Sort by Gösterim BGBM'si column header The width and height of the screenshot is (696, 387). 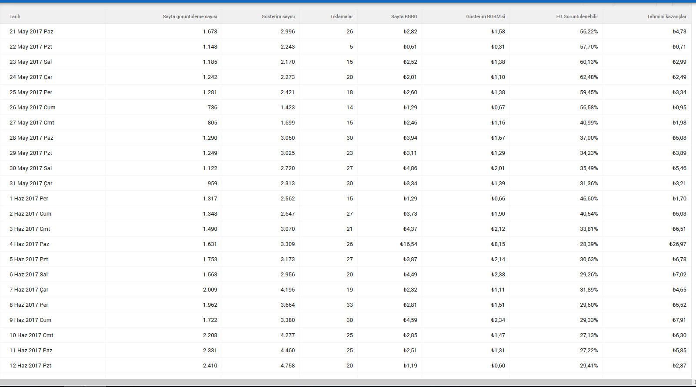point(486,16)
